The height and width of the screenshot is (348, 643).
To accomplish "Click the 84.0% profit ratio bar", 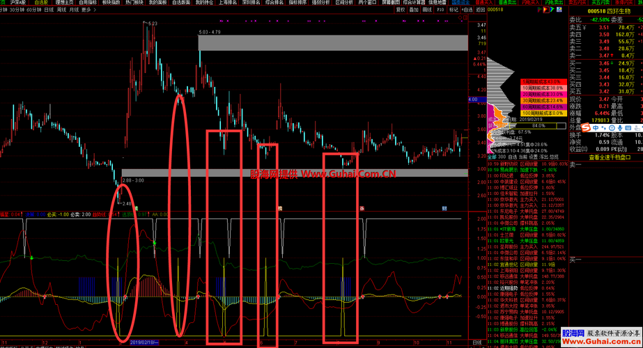I will click(538, 126).
